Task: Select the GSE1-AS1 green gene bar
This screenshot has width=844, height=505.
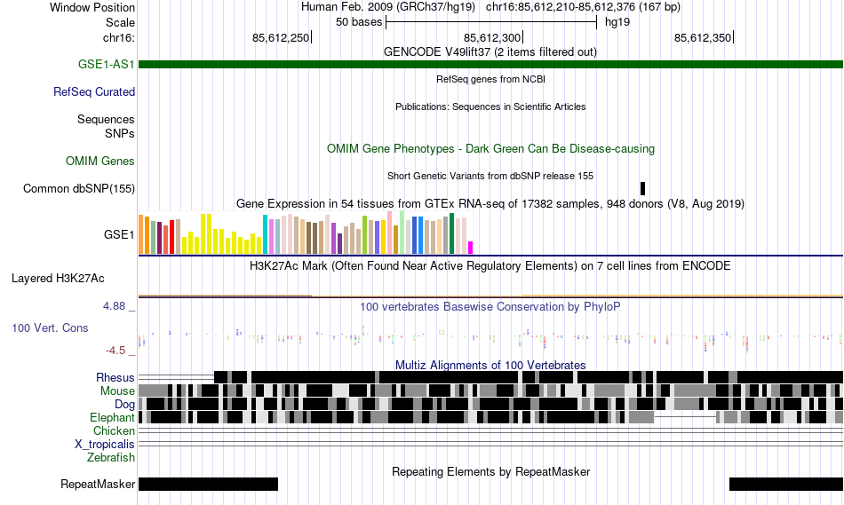Action: pyautogui.click(x=490, y=65)
